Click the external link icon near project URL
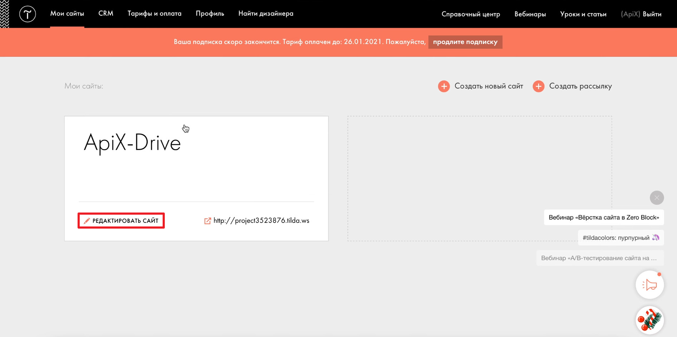The image size is (677, 337). coord(207,221)
